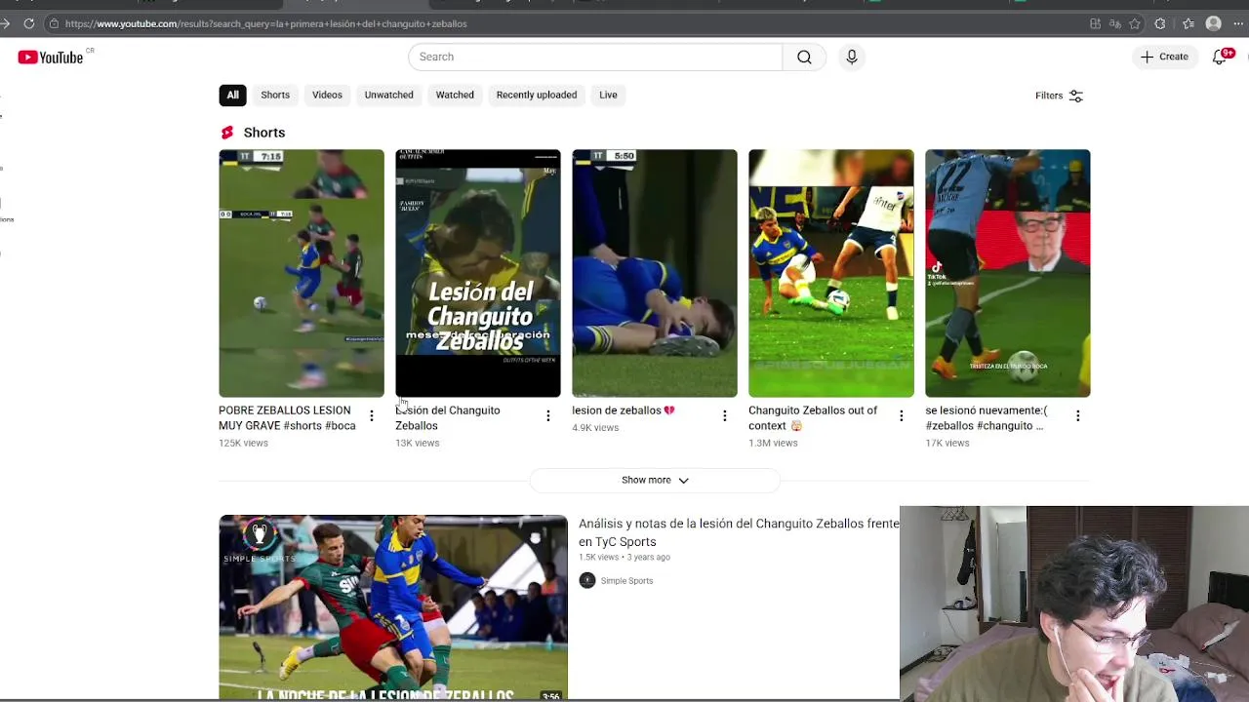Play POBRE ZEBALLOS short thumbnail
The image size is (1249, 702).
[x=302, y=273]
